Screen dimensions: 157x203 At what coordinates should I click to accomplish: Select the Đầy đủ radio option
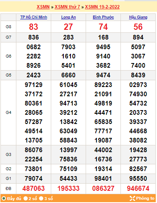pos(4,198)
